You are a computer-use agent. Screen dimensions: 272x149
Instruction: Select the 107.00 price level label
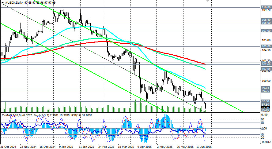266,31
